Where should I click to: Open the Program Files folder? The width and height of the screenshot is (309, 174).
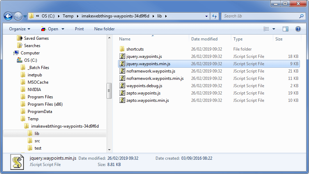coord(40,97)
